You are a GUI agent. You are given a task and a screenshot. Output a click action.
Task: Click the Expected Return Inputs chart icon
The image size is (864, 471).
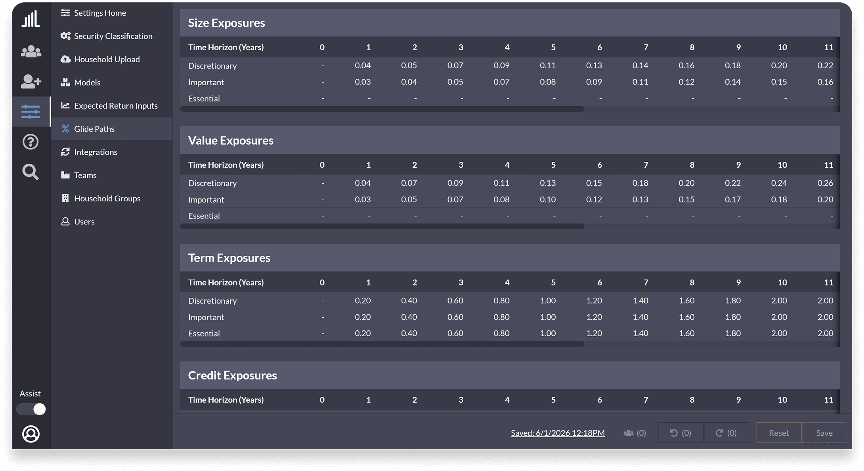(65, 105)
